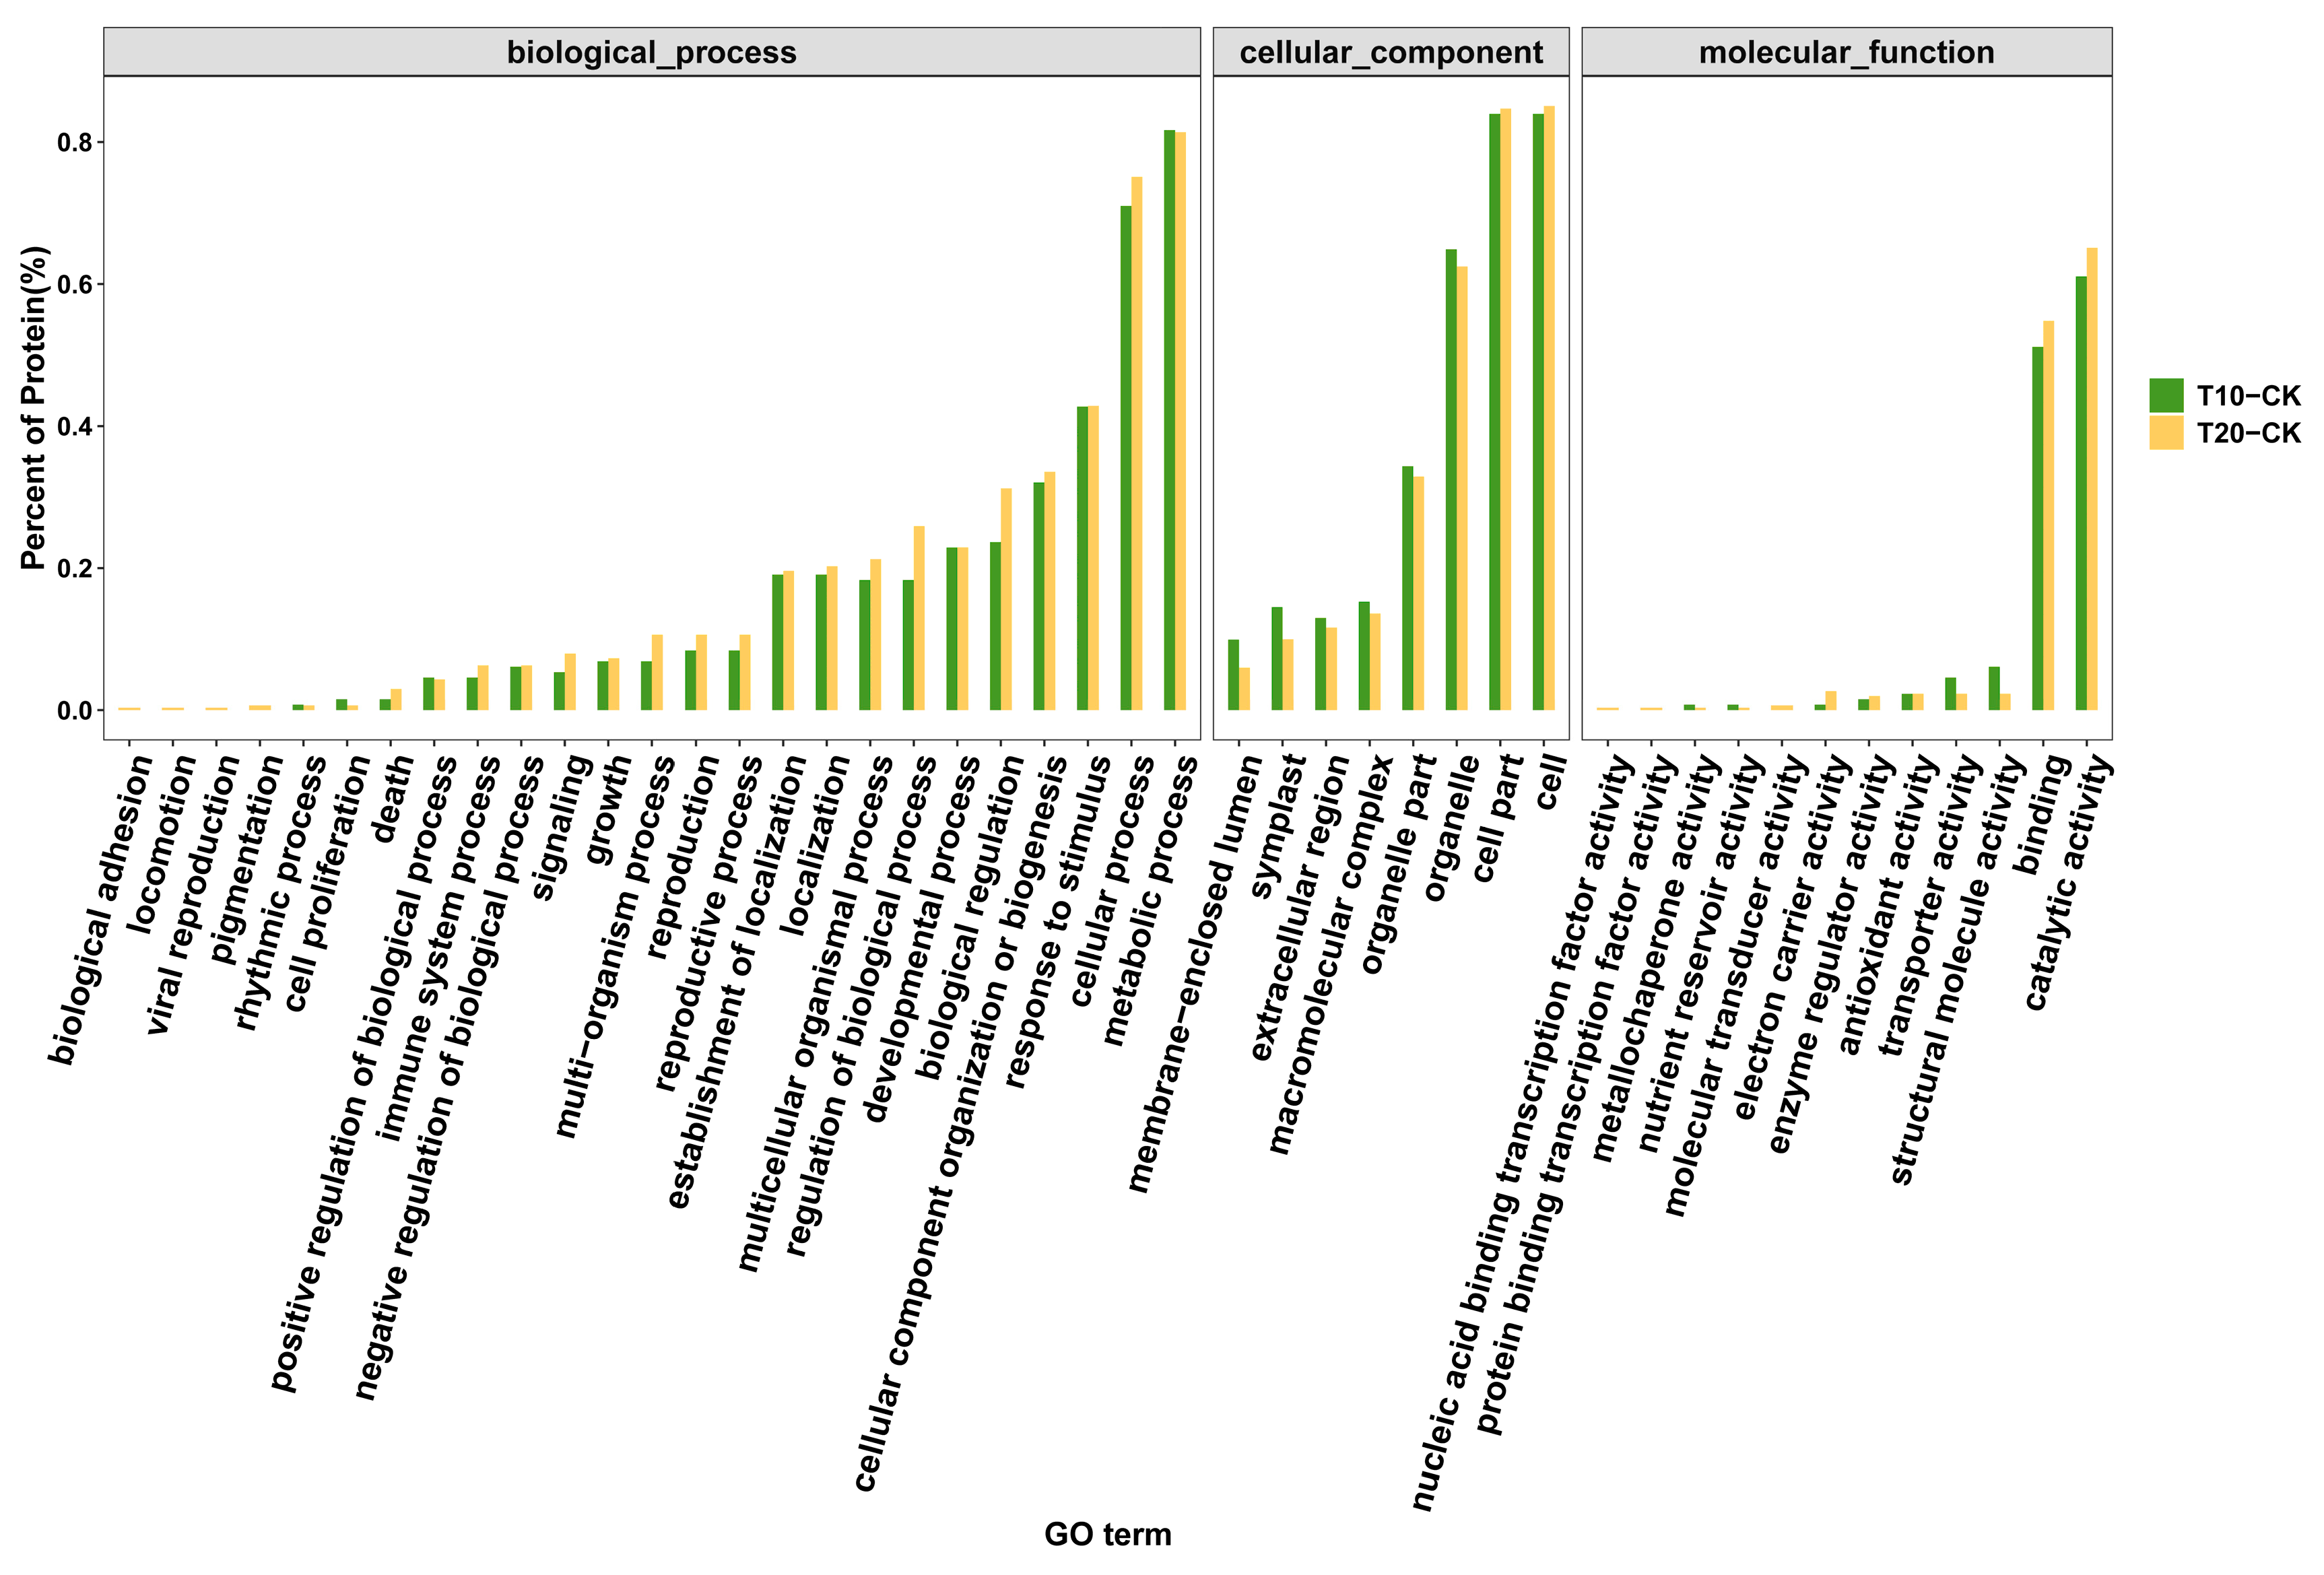This screenshot has width=2324, height=1575.
Task: Click the 0.4 y-axis tick label
Action: pyautogui.click(x=74, y=427)
